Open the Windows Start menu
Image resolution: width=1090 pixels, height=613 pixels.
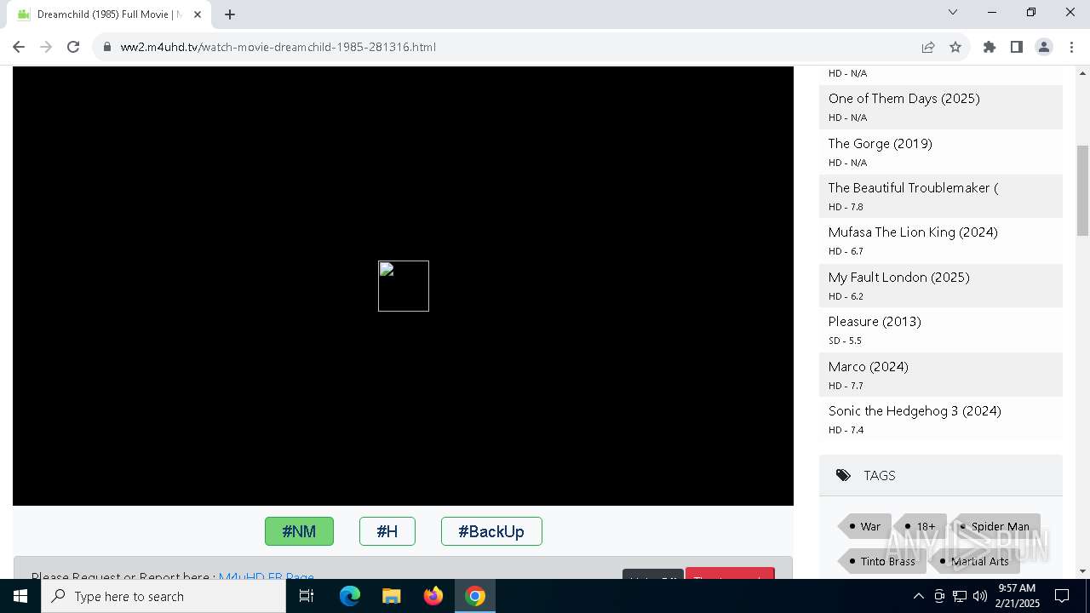(x=20, y=596)
